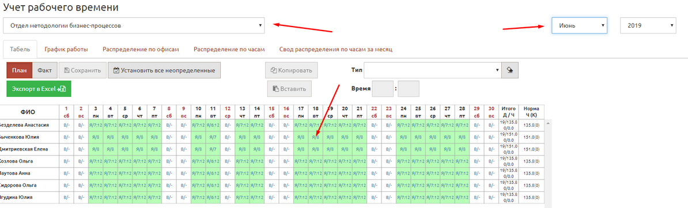Select the Дмитриевская Елена row name
Screen dimensions: 688x208
click(x=24, y=149)
